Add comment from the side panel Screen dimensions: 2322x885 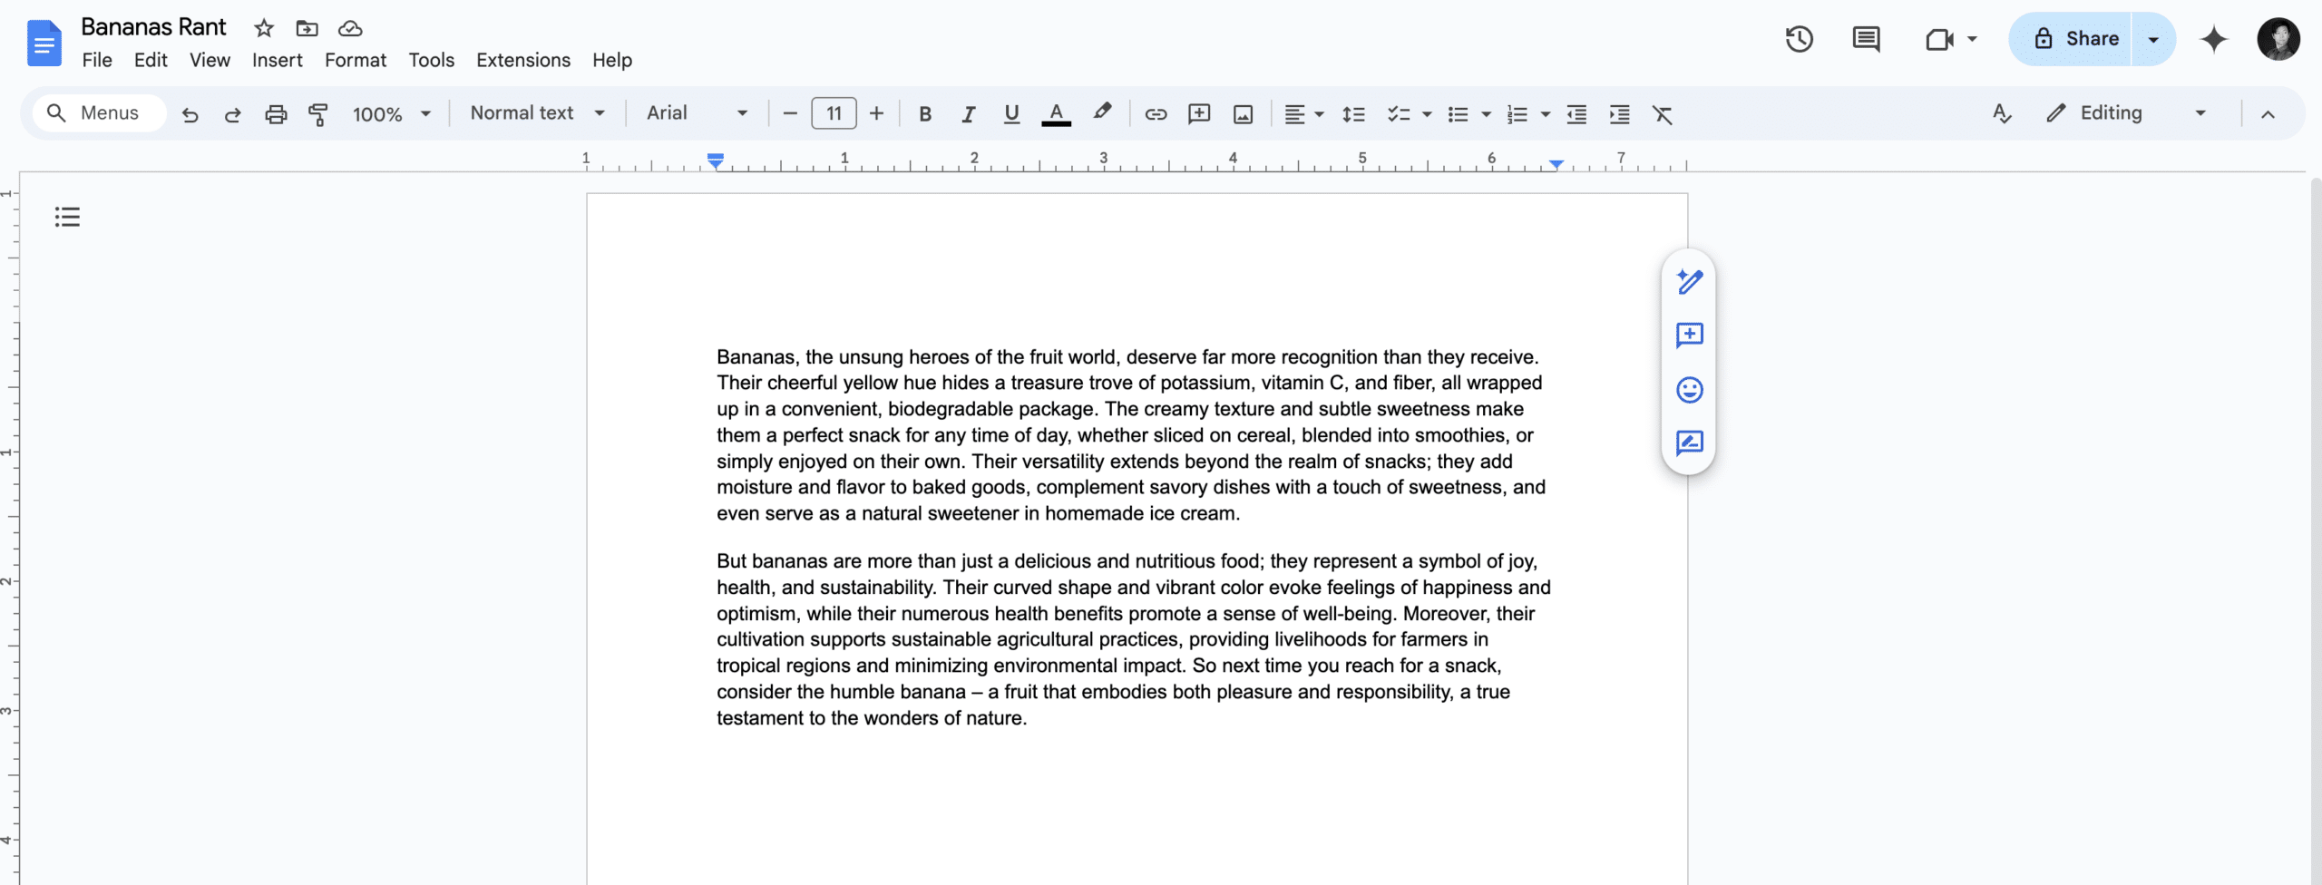click(1689, 336)
